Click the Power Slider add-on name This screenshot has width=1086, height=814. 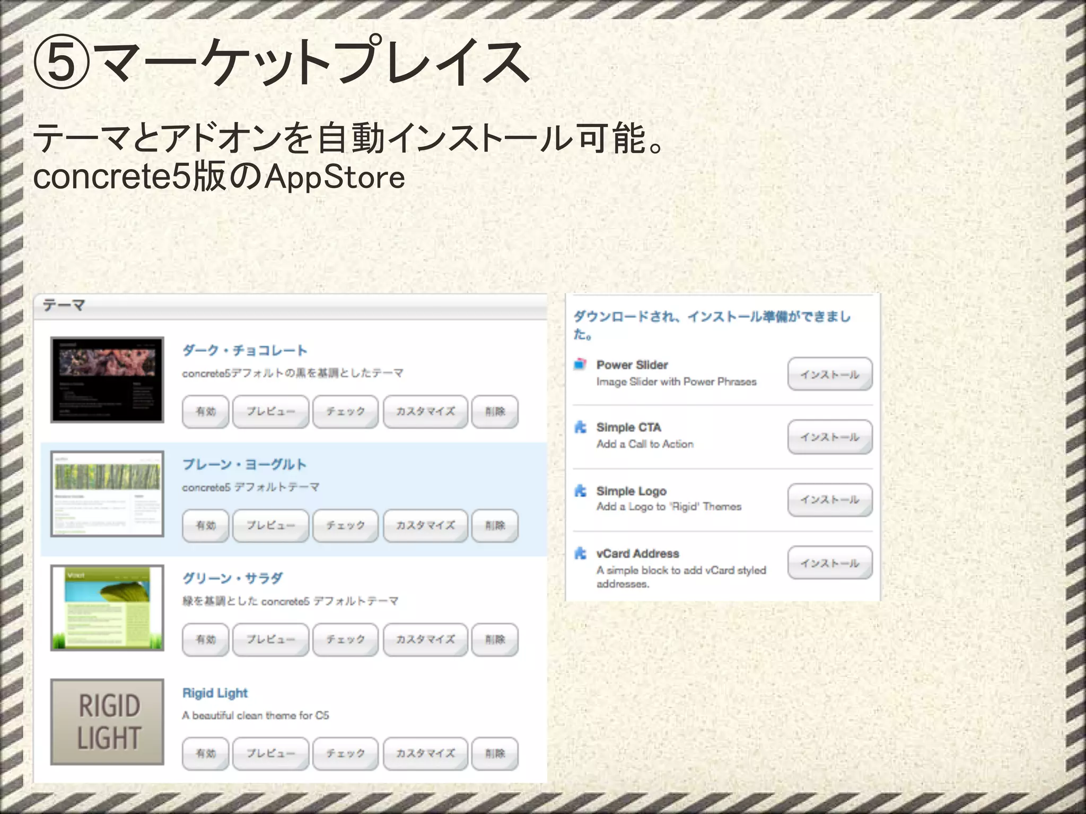(632, 365)
